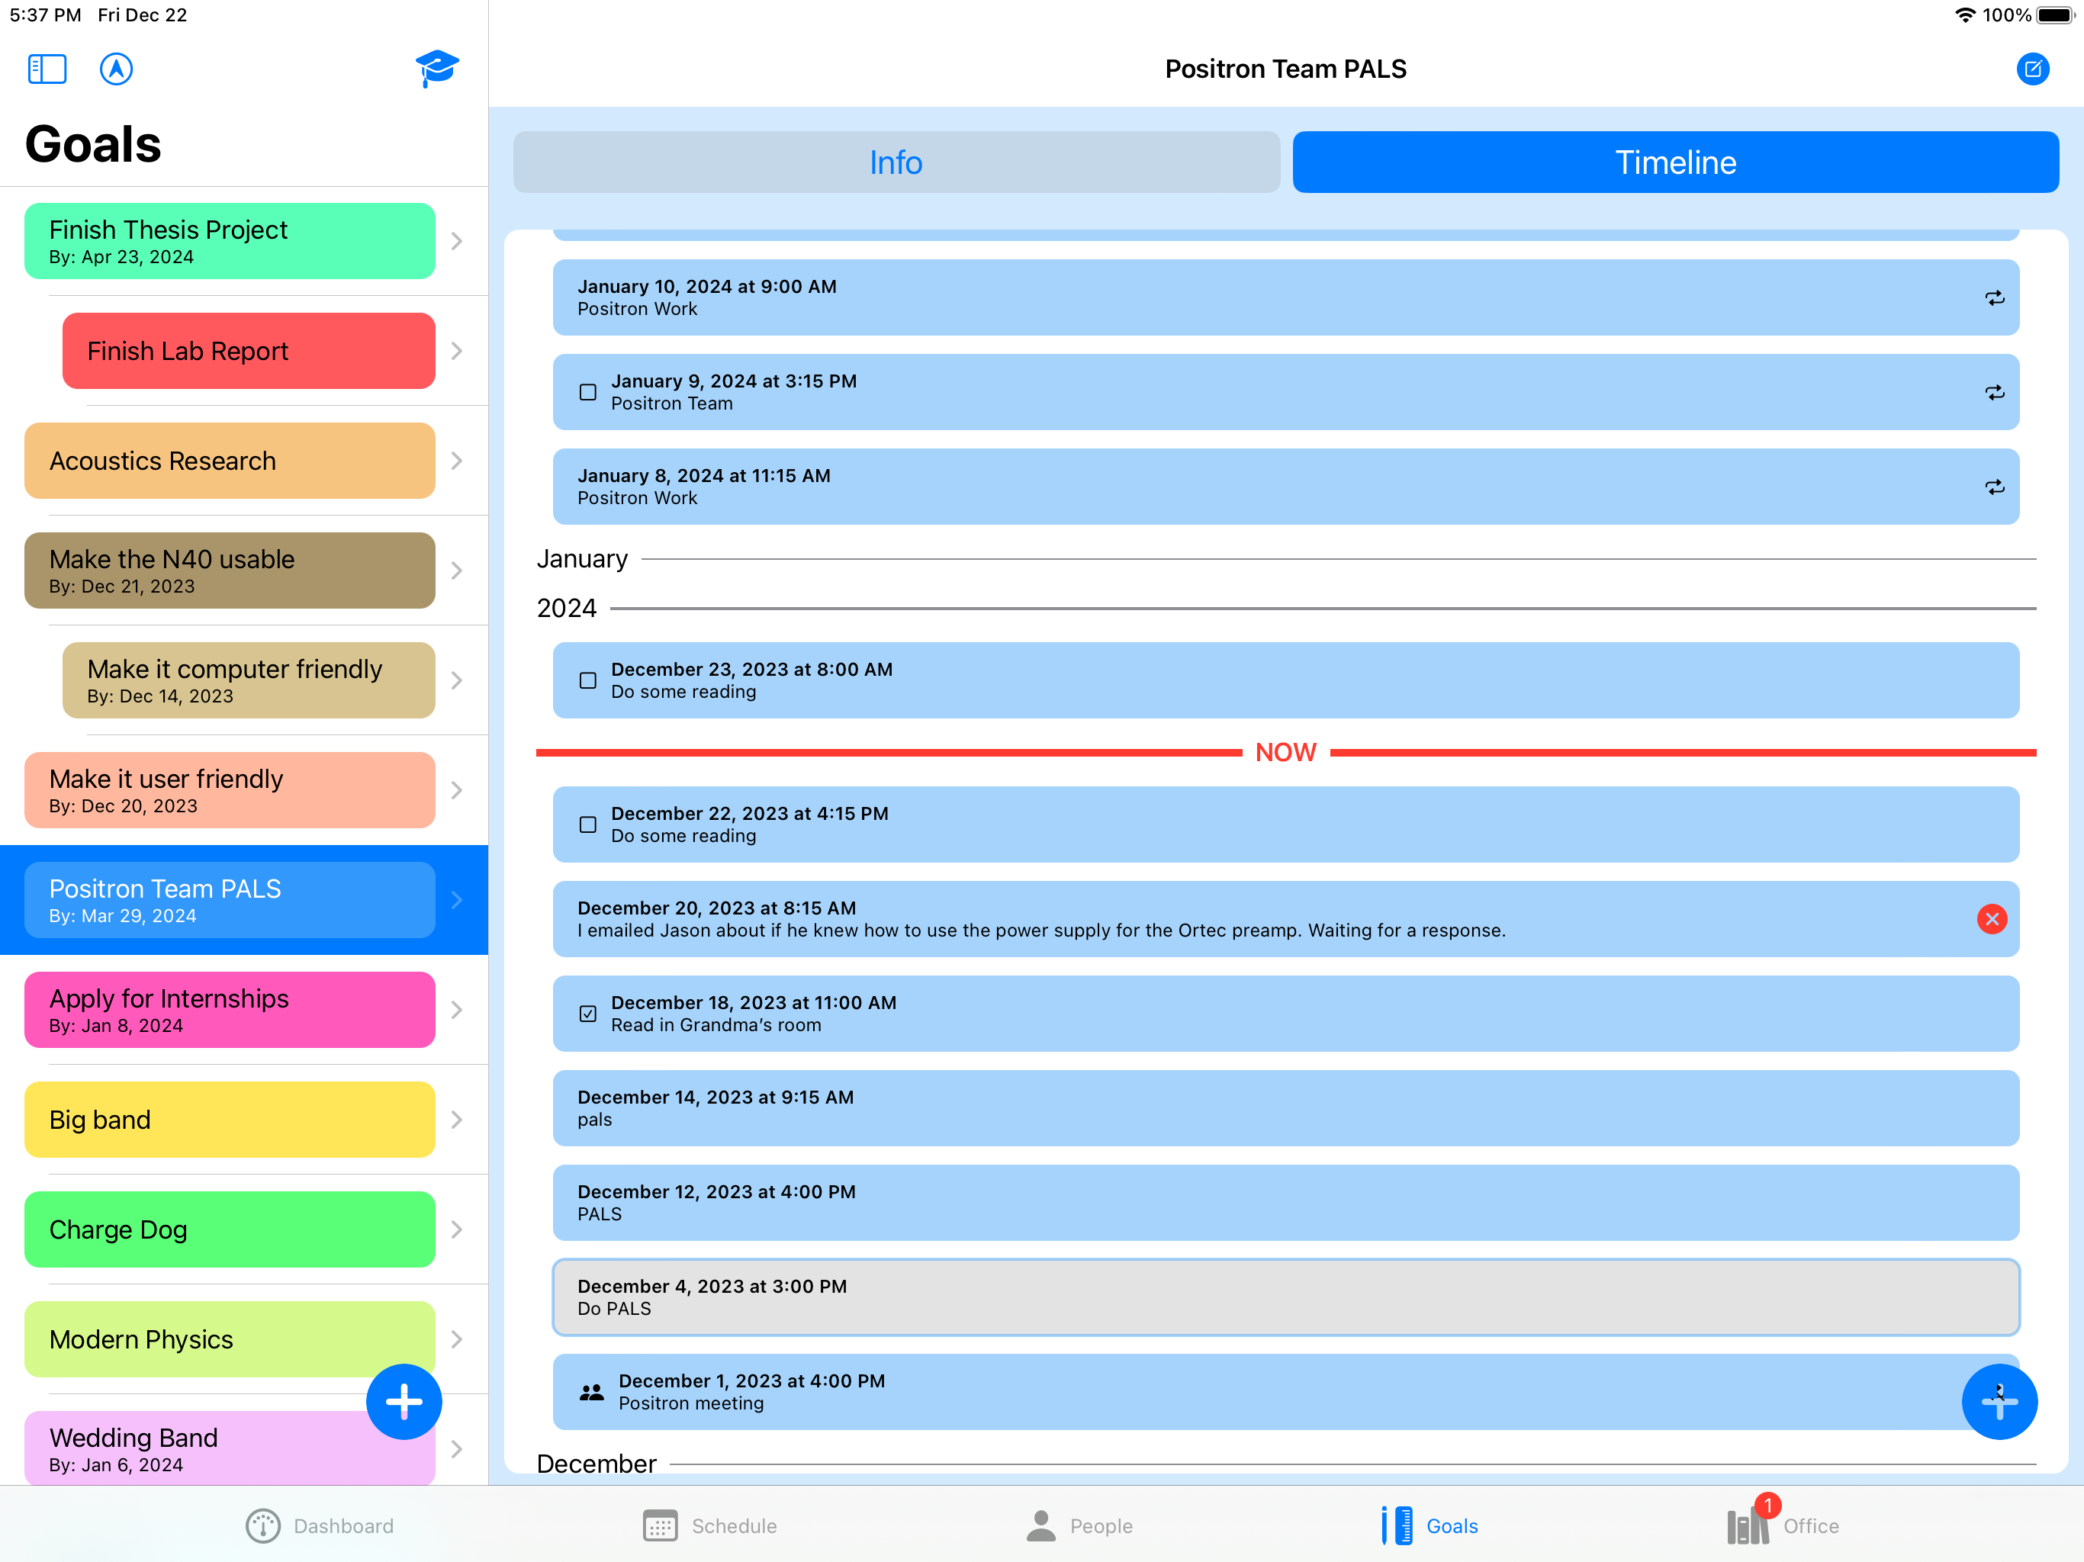Open December 14 pals entry
Viewport: 2084px width, 1562px height.
1286,1108
